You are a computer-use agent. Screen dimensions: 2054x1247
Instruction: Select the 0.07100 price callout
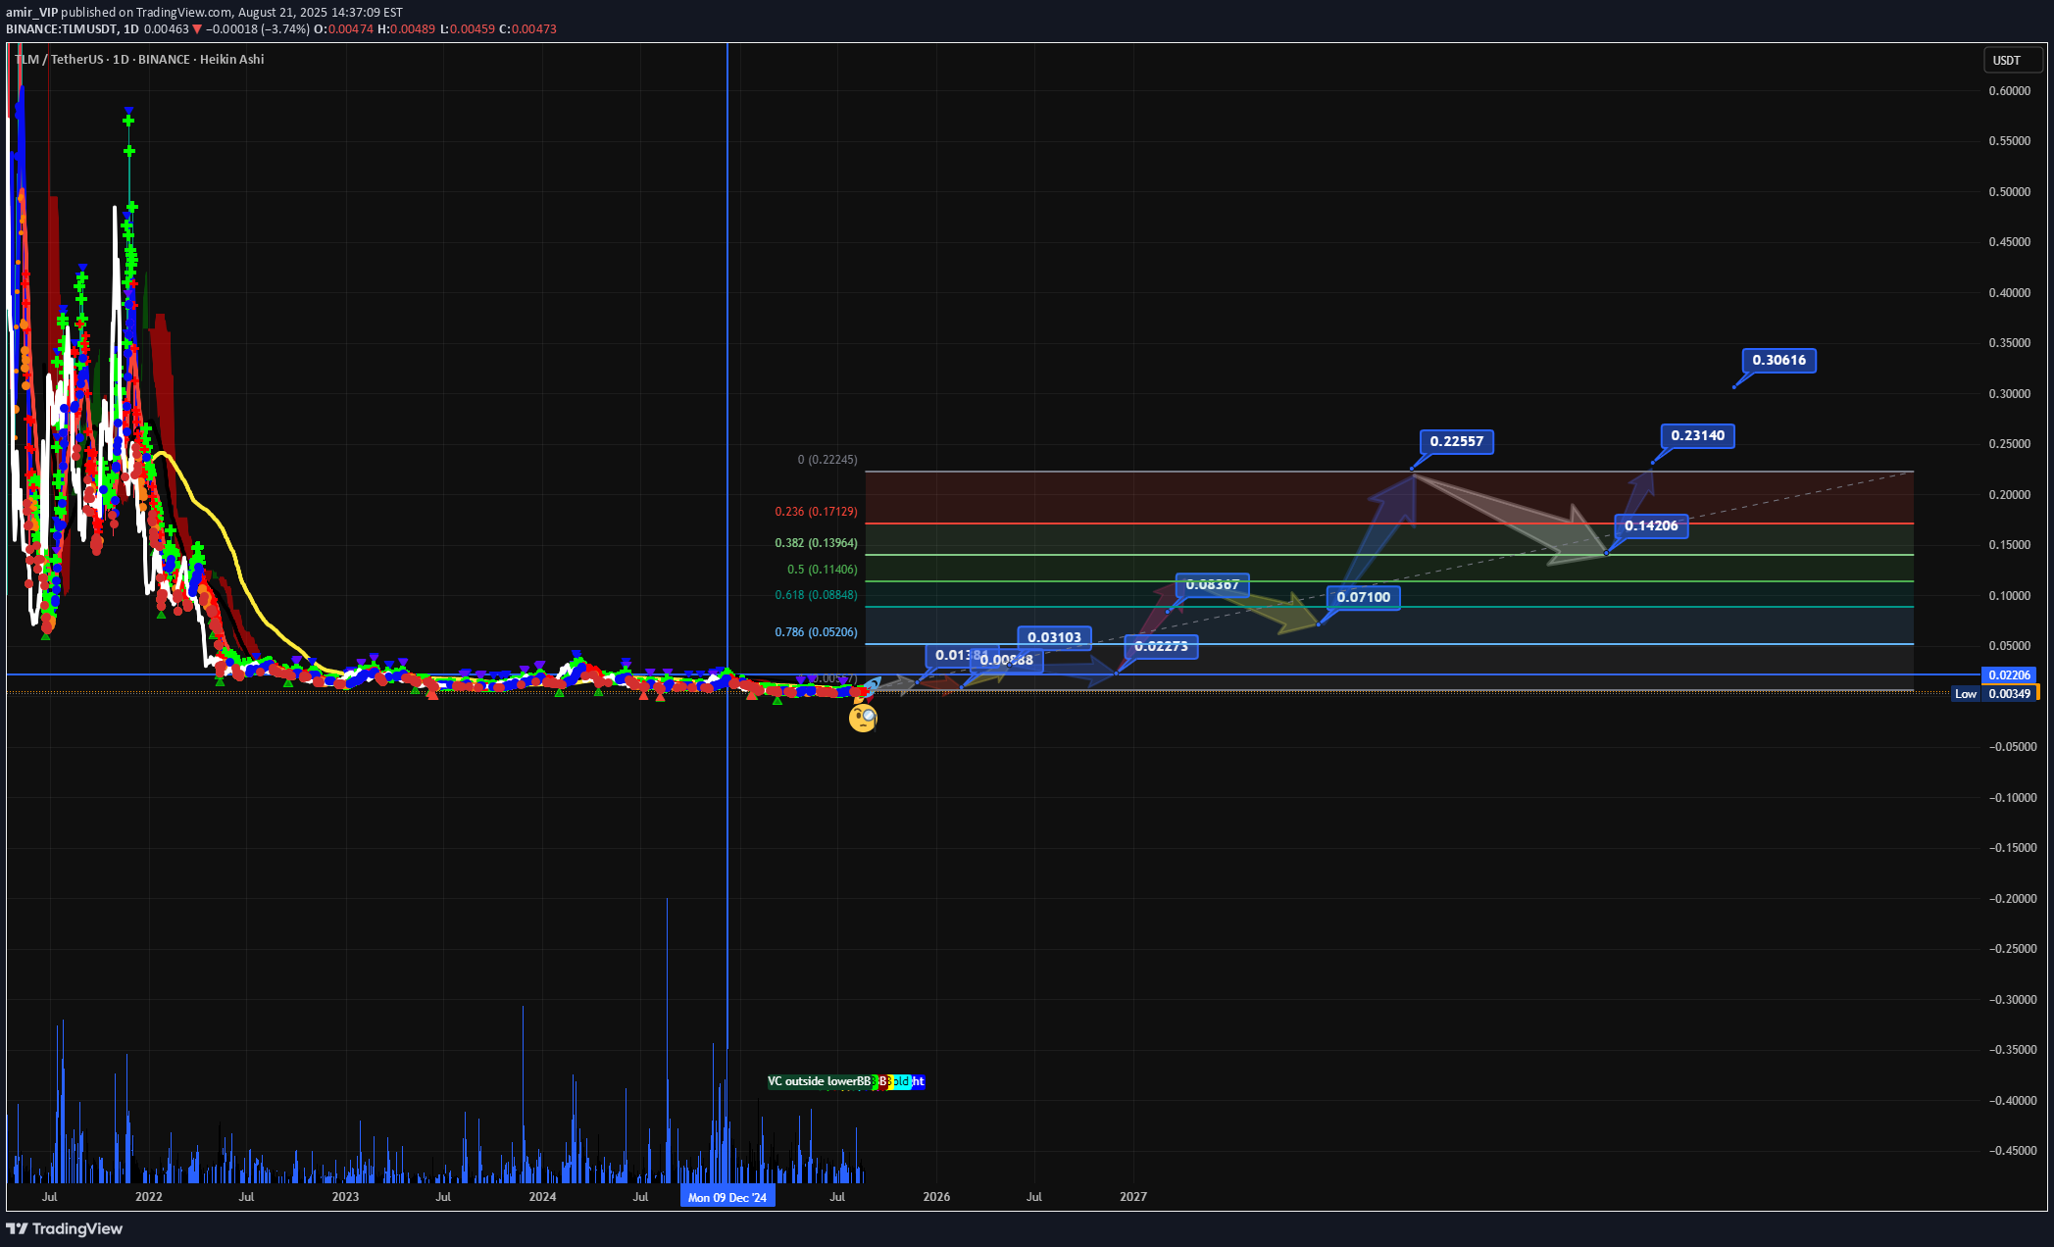pos(1363,597)
